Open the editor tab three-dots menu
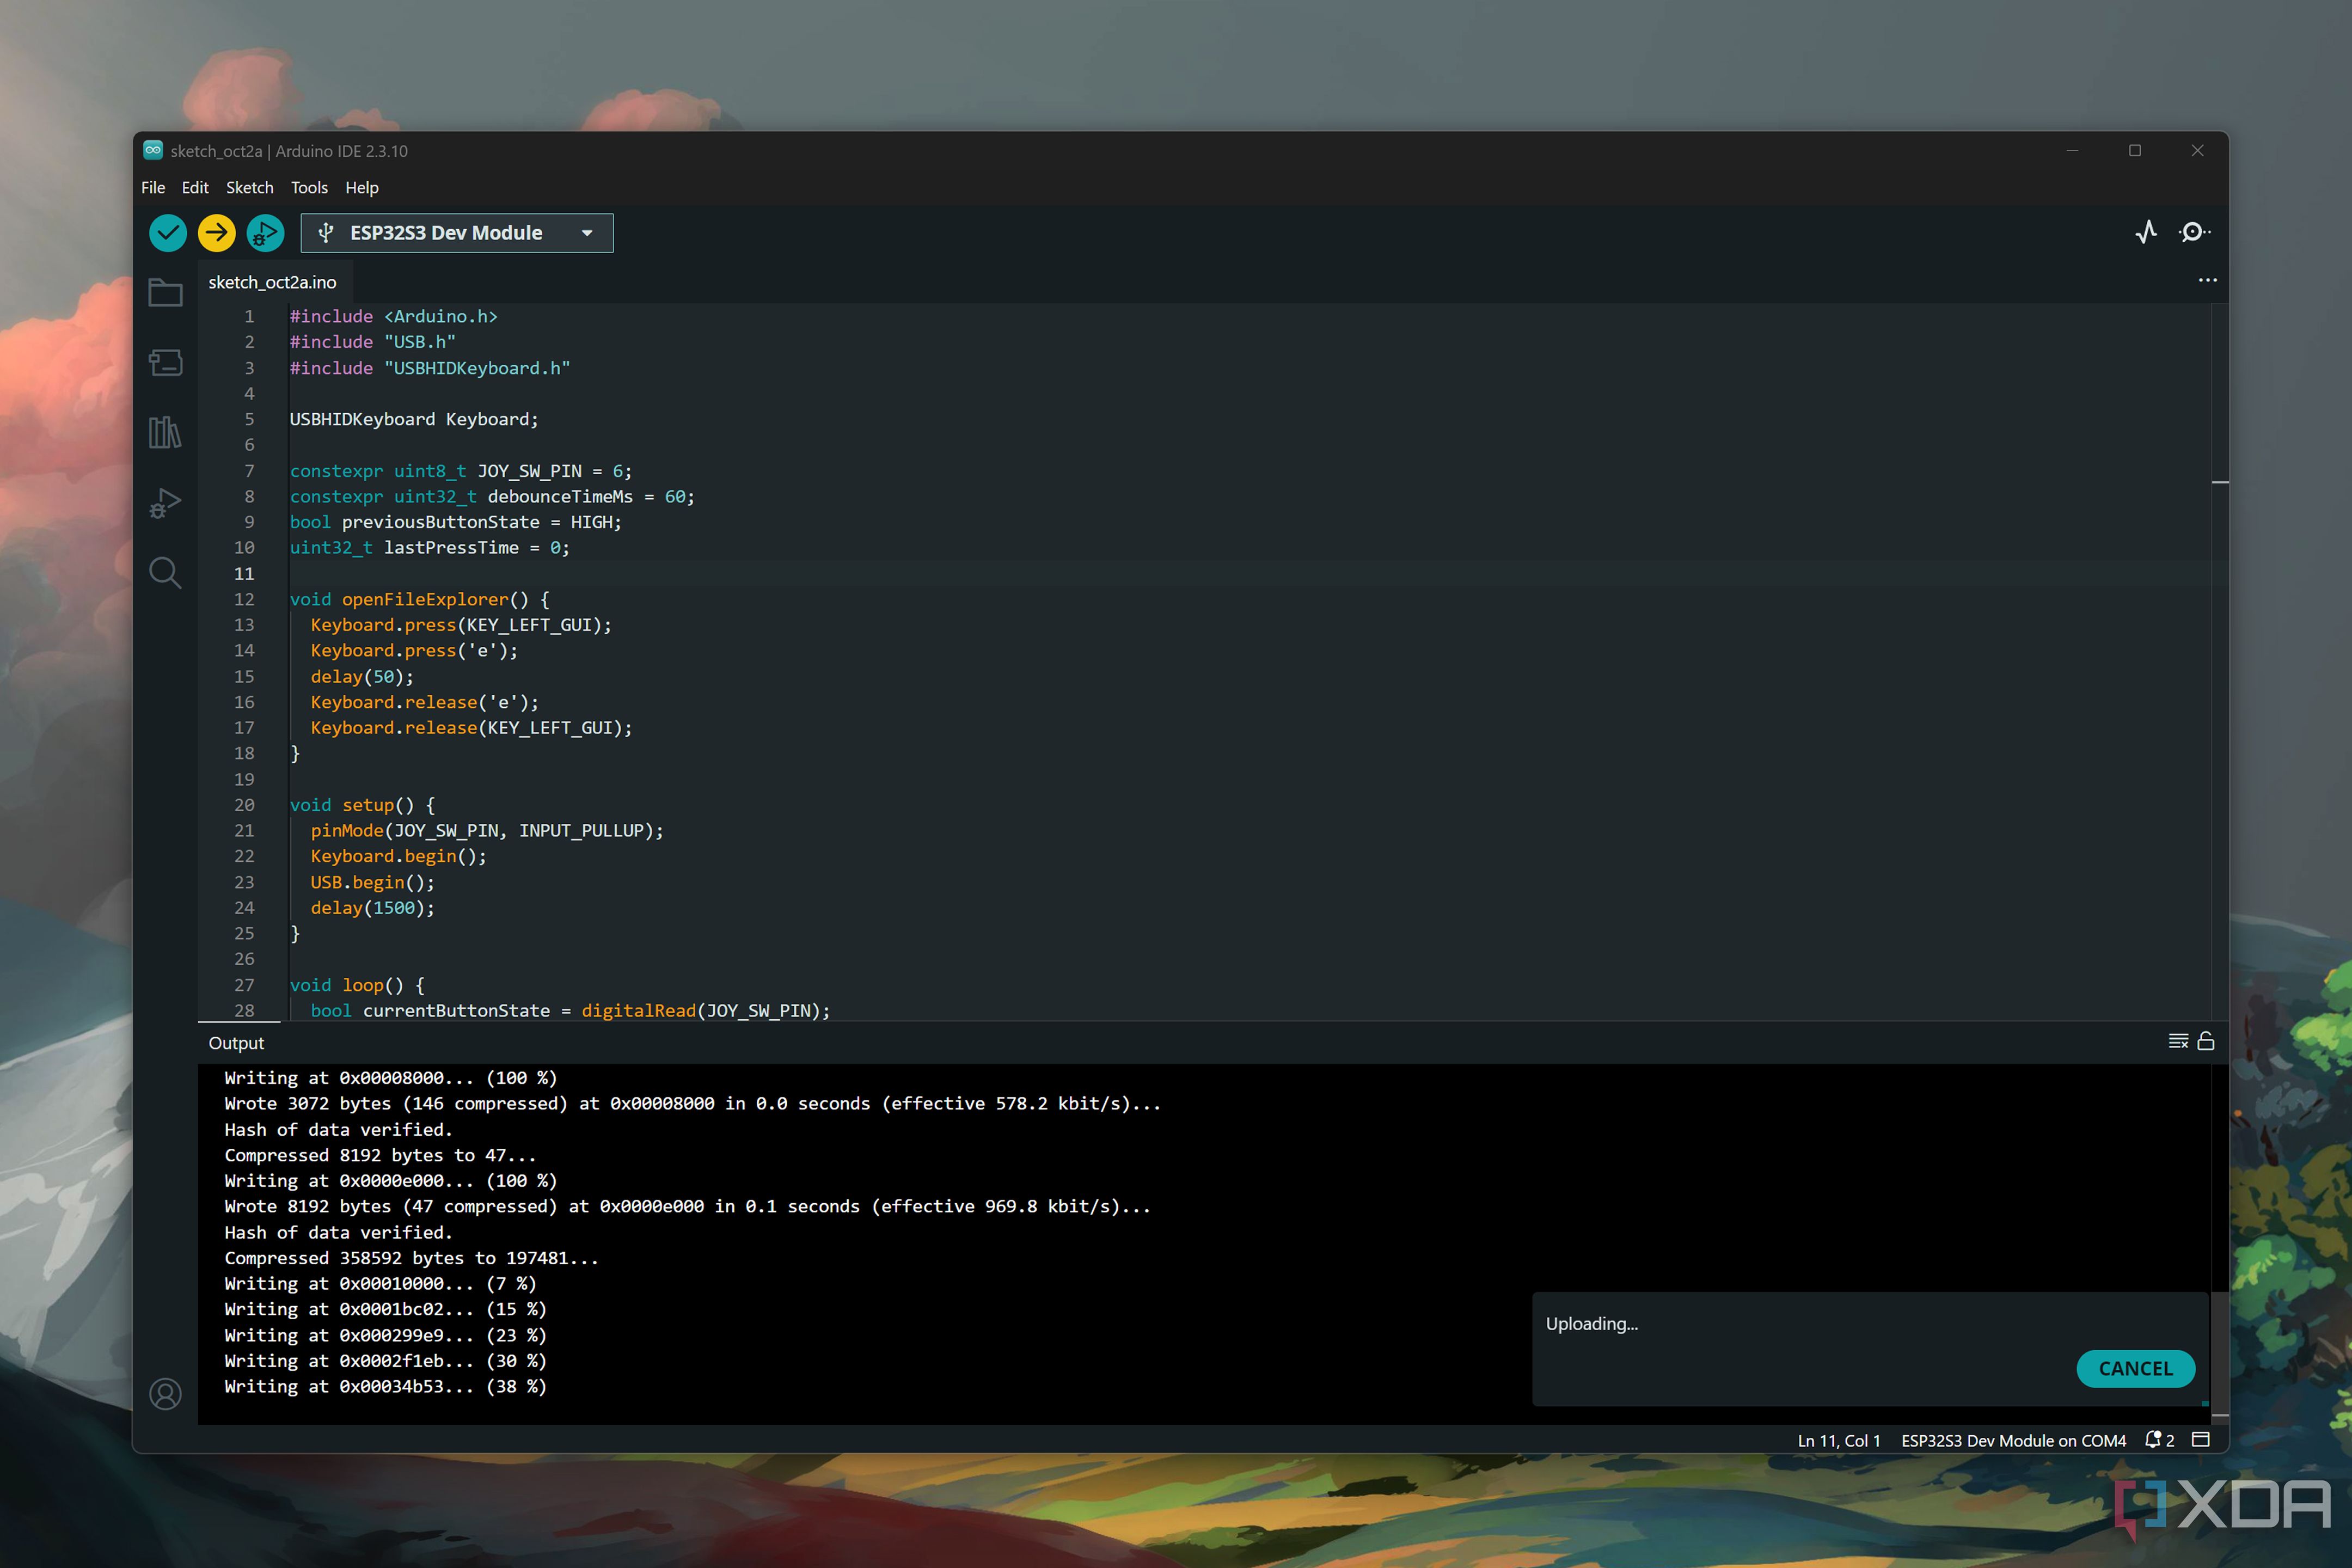Screen dimensions: 2352x1568 (x=2208, y=280)
